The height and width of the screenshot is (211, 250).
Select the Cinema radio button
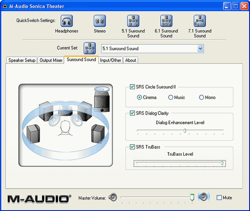pyautogui.click(x=139, y=97)
